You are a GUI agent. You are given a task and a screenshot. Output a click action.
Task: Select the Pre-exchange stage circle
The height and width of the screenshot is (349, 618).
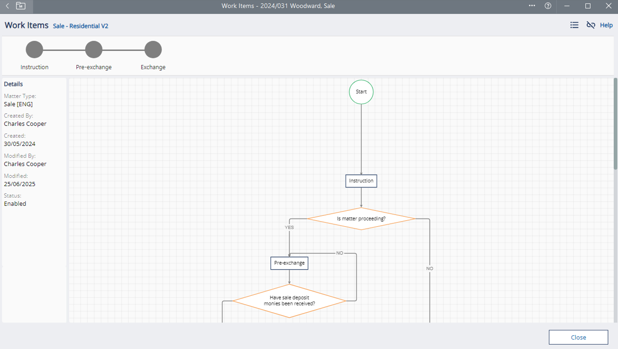(94, 50)
